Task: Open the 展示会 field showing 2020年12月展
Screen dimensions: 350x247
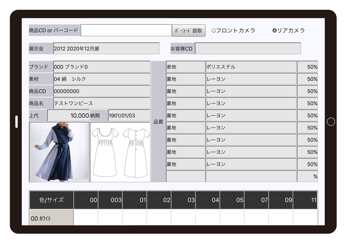Action: [x=106, y=49]
